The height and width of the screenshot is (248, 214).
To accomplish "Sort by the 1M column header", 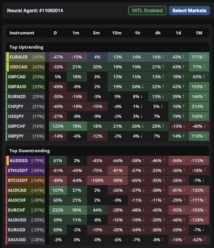I will [x=199, y=33].
